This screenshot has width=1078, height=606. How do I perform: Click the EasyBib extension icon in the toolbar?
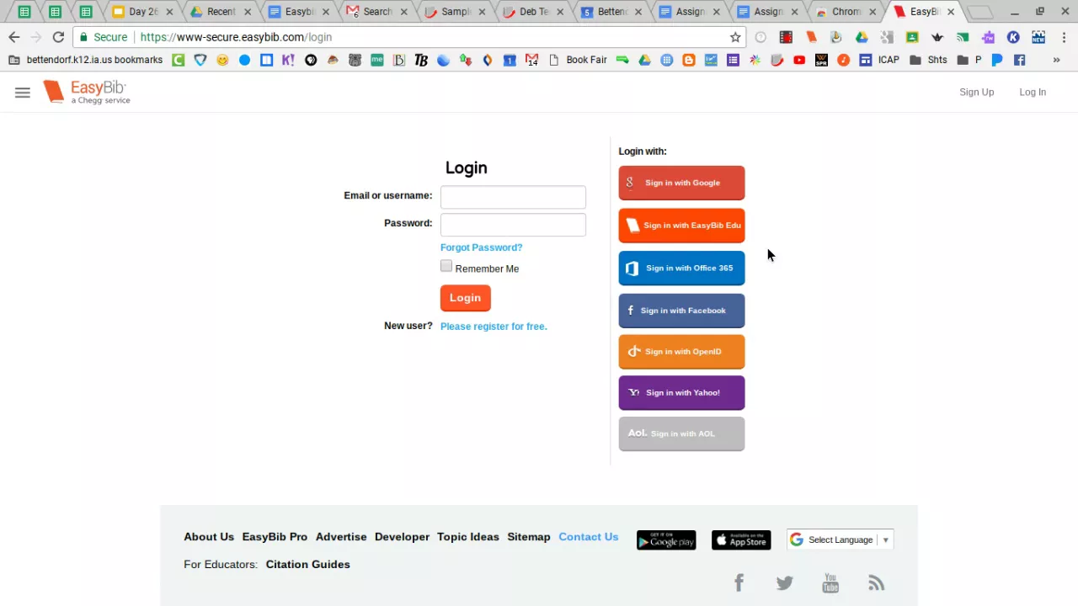(811, 37)
